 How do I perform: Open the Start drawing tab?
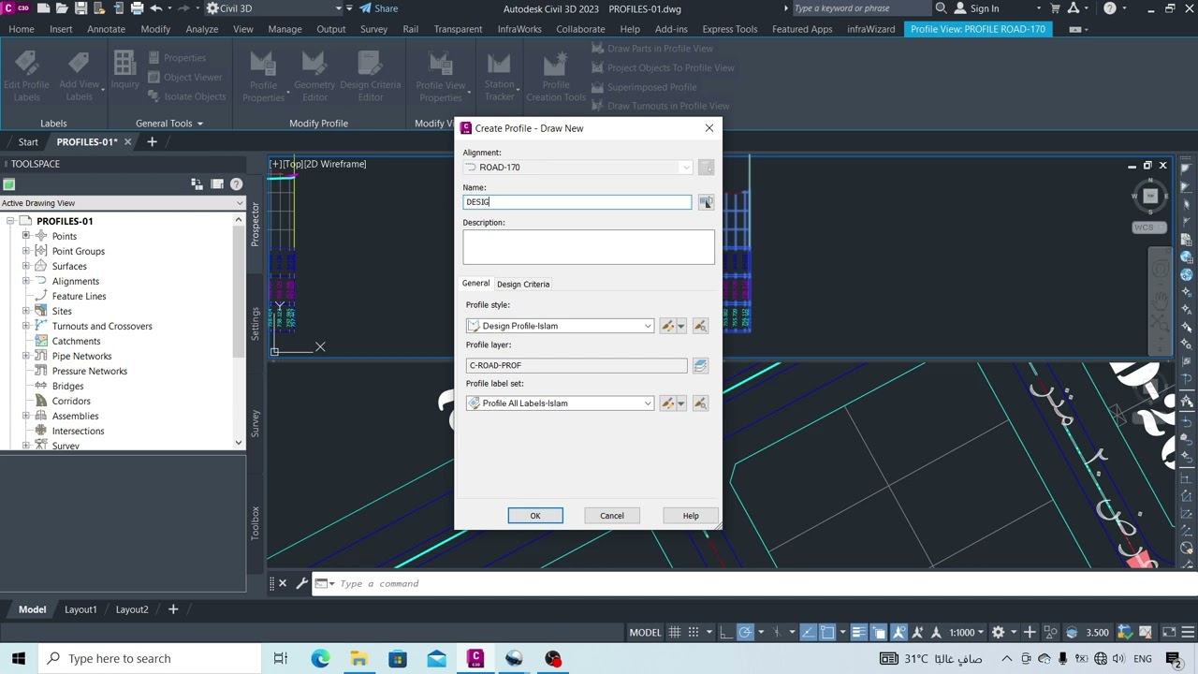tap(28, 142)
